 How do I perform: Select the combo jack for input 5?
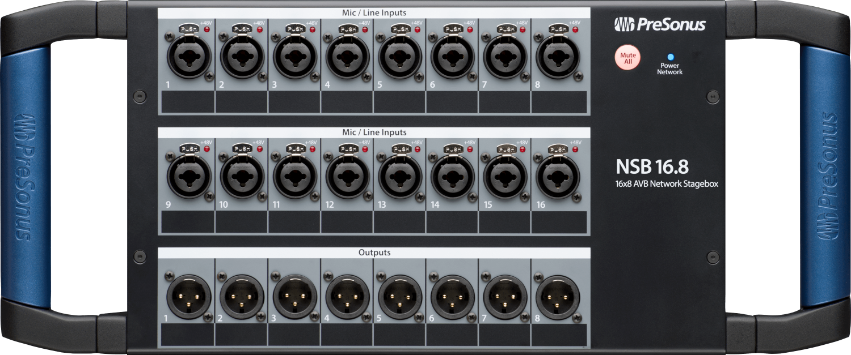coord(400,57)
